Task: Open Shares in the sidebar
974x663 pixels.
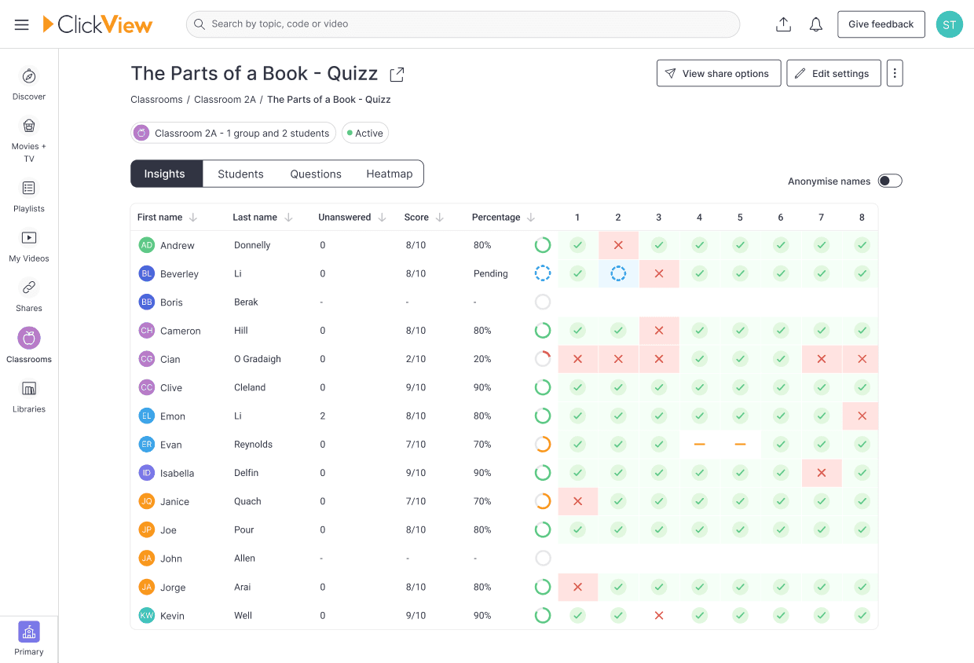Action: (x=29, y=295)
